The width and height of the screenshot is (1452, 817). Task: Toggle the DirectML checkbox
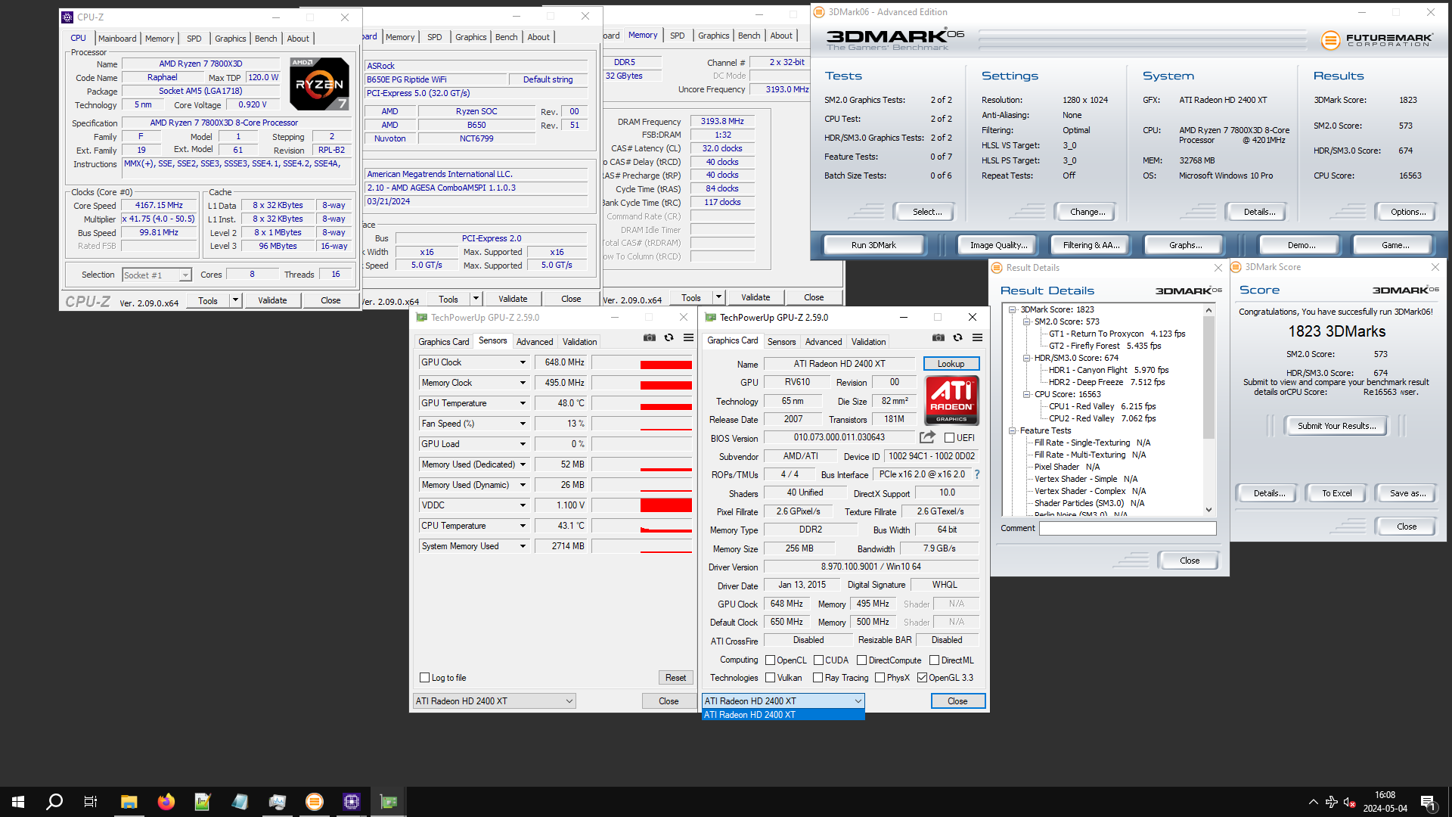934,660
